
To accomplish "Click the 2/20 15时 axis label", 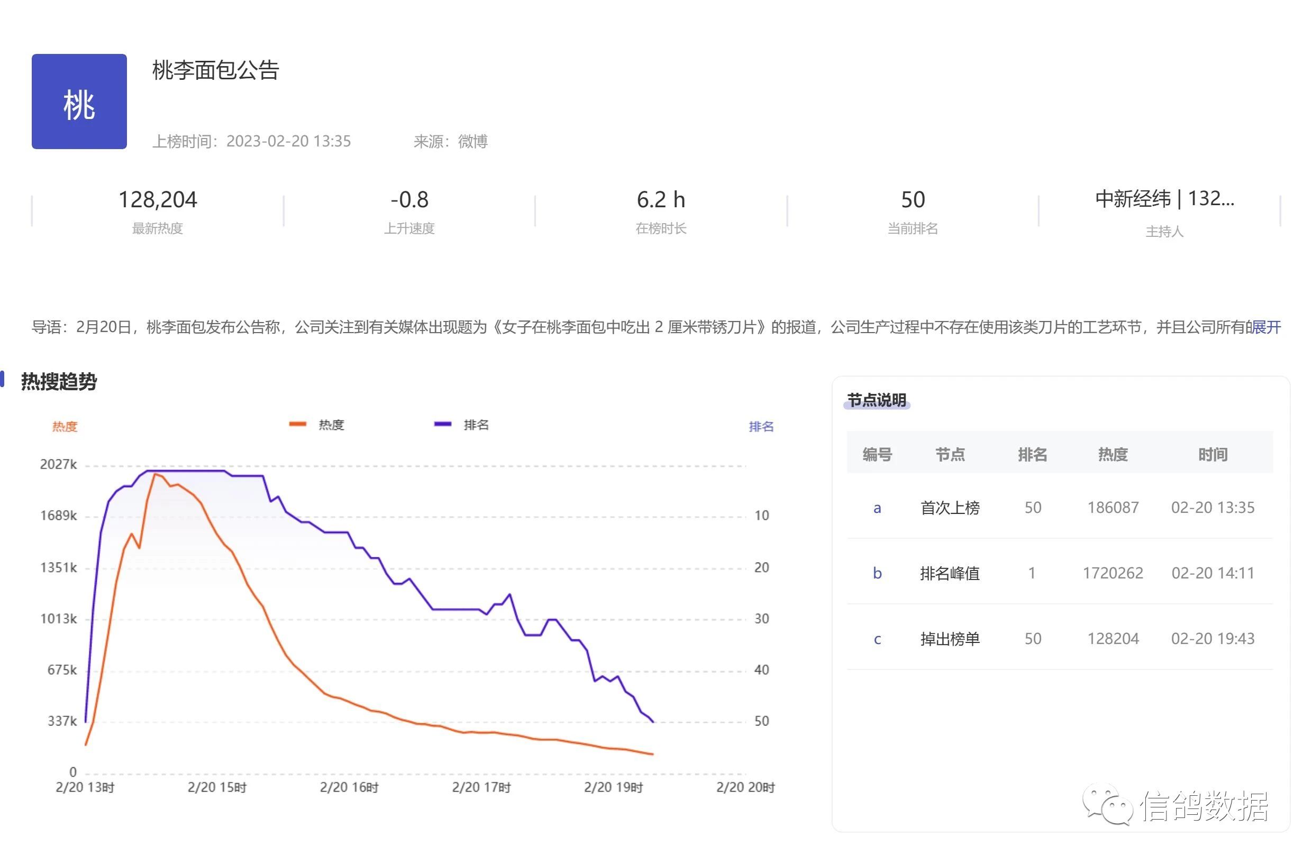I will pyautogui.click(x=217, y=787).
